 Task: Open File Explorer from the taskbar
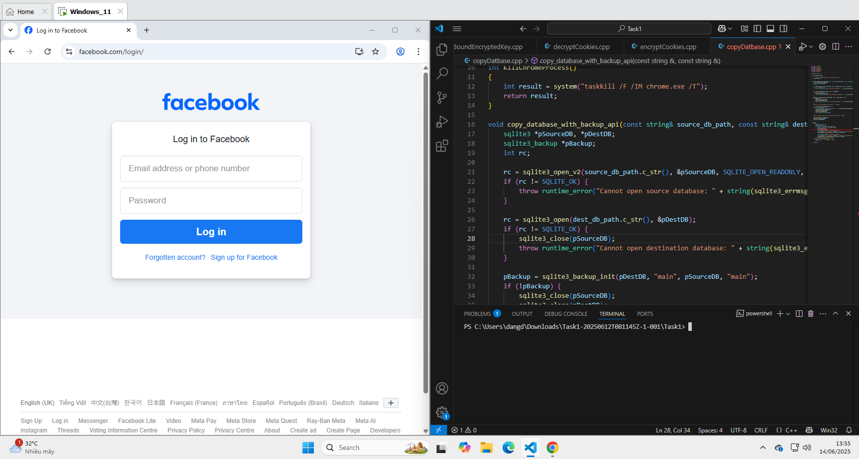pos(487,447)
